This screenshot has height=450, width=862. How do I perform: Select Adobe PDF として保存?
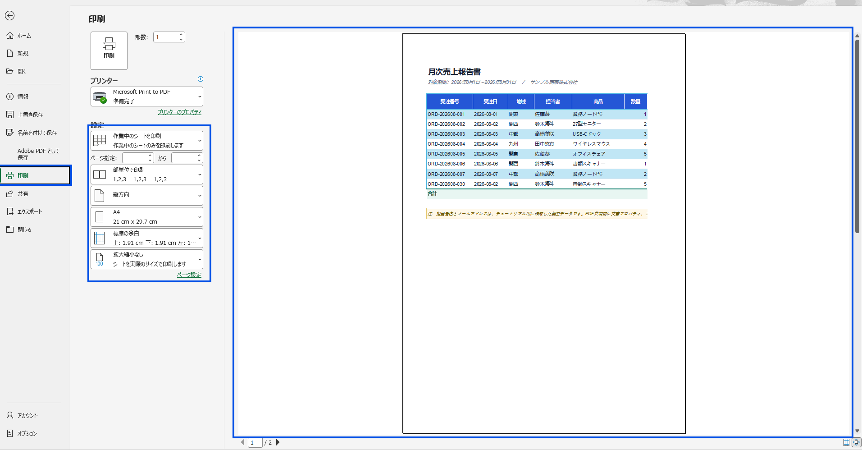pos(35,154)
